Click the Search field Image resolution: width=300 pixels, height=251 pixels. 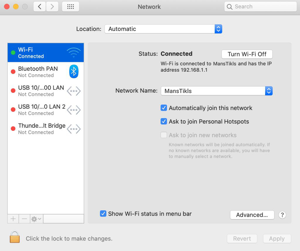(260, 7)
